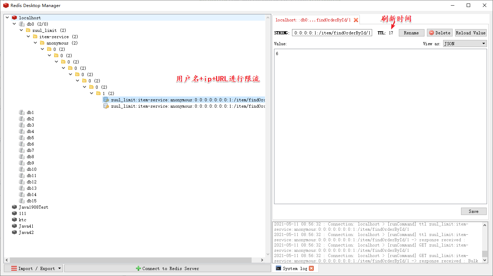The width and height of the screenshot is (493, 276).
Task: Click the db0 database icon
Action: (21, 24)
